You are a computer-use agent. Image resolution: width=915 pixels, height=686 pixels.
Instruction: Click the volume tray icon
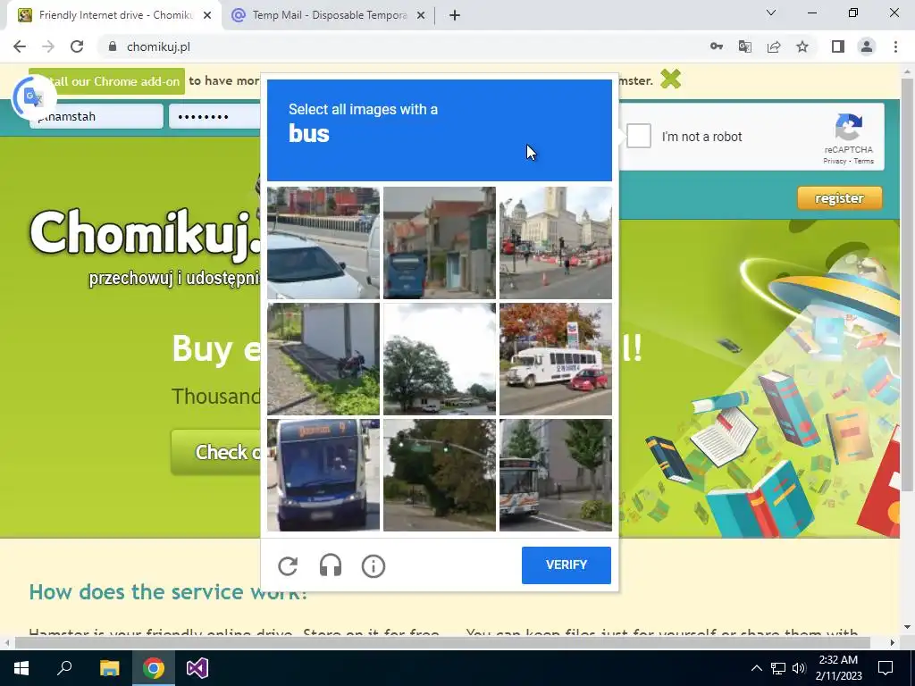coord(799,668)
